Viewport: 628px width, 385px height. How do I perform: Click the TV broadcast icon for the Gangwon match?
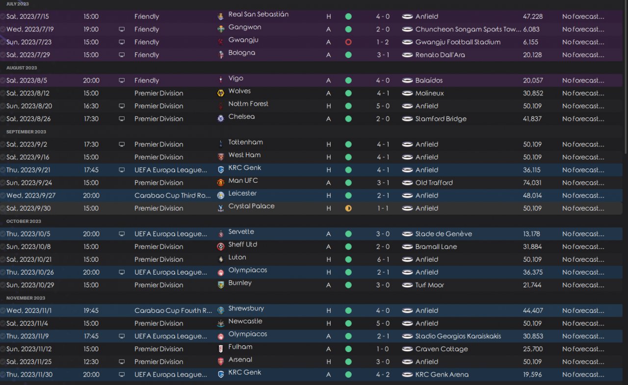point(122,29)
